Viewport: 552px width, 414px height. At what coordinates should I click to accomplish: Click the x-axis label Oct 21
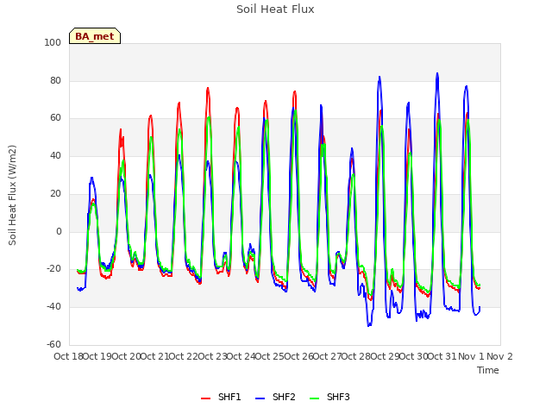point(155,356)
